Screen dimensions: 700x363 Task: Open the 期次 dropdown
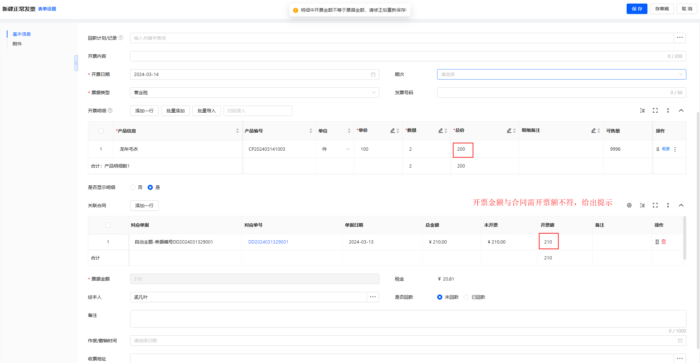(561, 74)
